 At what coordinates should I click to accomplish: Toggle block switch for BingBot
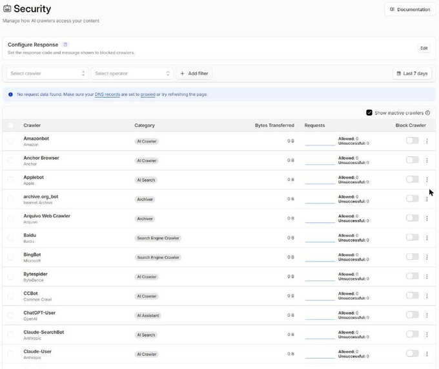click(x=413, y=257)
